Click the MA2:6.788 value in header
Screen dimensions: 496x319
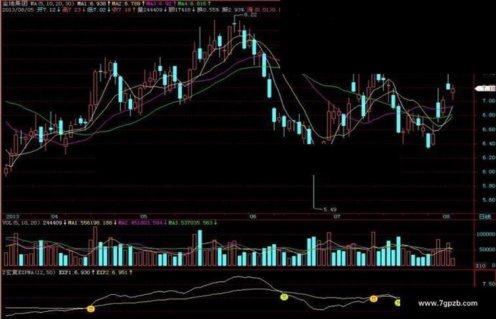126,4
